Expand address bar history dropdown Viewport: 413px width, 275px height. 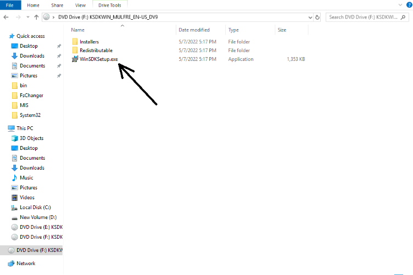click(x=310, y=18)
